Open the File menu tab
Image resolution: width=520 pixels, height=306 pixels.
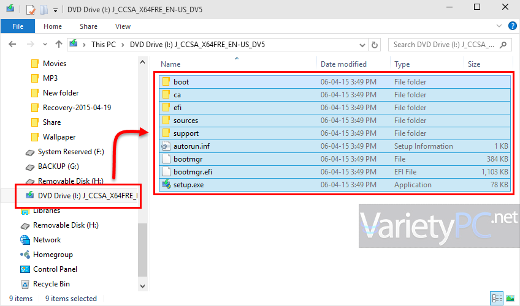coord(18,26)
